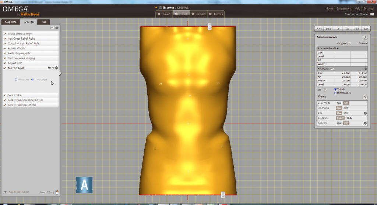377x205 pixels.
Task: Click the At Waist measurement gear icon
Action: (x=366, y=69)
